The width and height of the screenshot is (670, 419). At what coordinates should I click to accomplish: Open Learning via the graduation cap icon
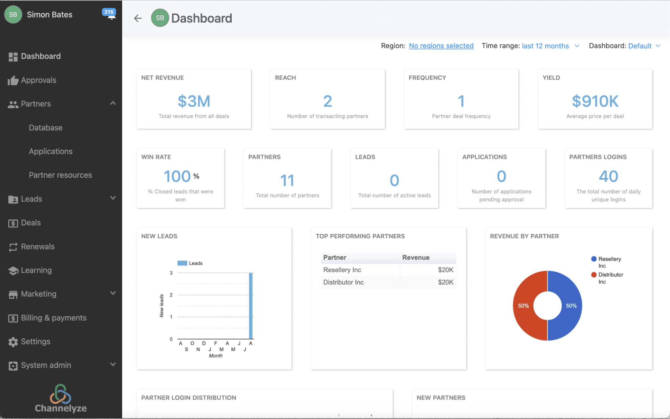pos(13,270)
